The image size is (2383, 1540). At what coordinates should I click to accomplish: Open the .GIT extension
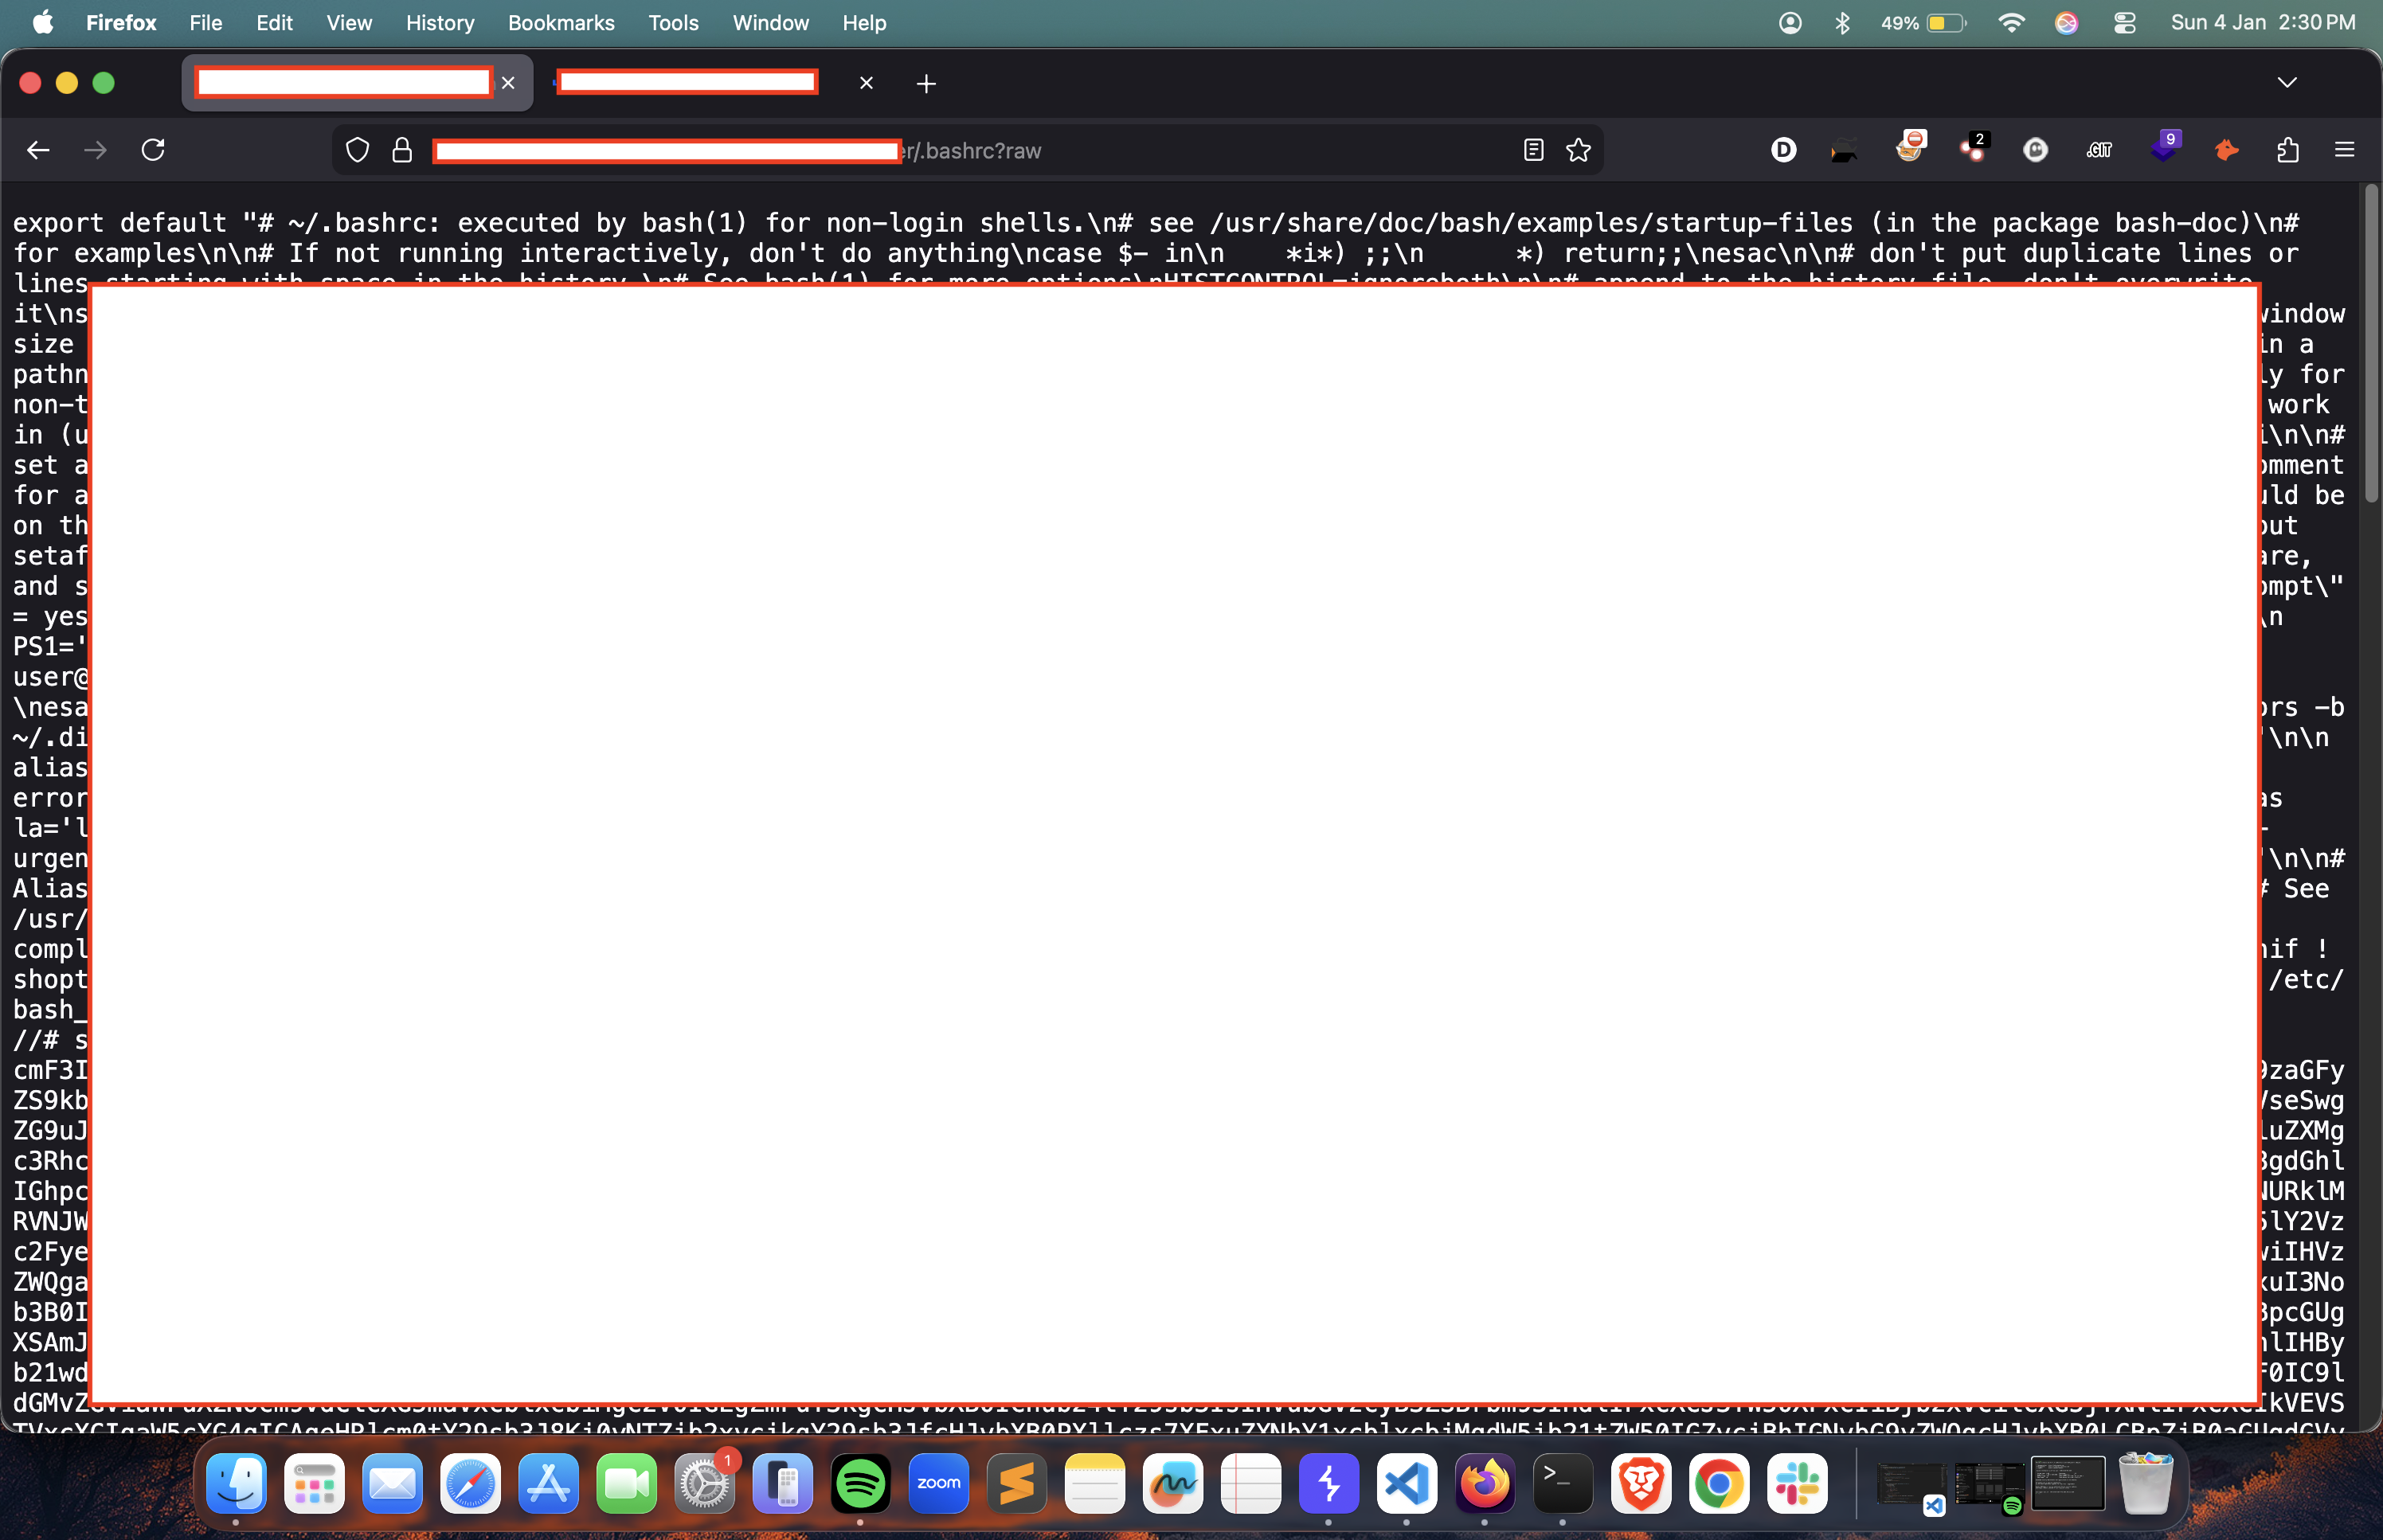pos(2099,150)
